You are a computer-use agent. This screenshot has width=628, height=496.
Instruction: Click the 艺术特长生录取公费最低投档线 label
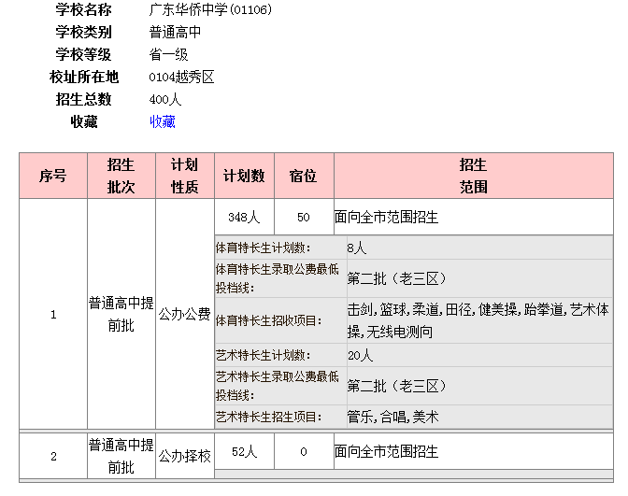coord(278,386)
